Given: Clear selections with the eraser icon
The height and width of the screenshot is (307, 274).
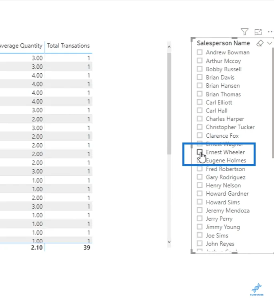Looking at the screenshot, I should point(260,43).
